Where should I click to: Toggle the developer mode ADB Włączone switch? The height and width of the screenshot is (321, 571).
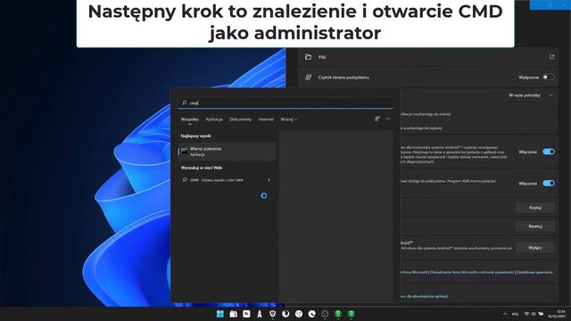click(x=549, y=183)
